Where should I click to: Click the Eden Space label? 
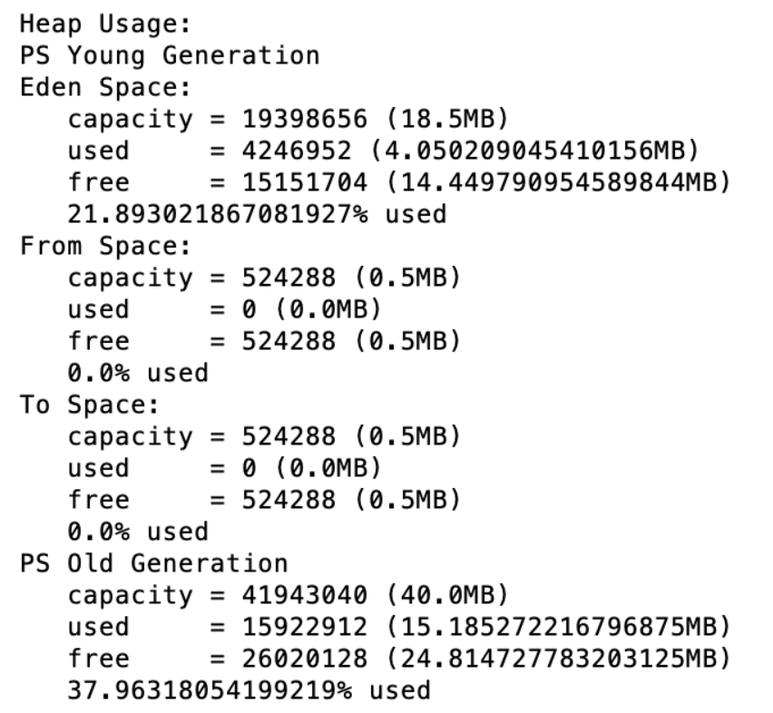(105, 88)
